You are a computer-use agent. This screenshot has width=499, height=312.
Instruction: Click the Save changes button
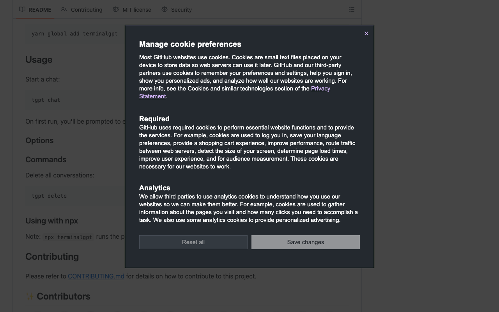[306, 242]
